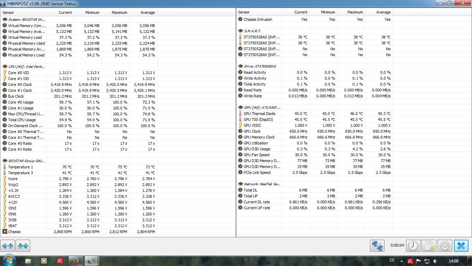Click the Sensor column header in left pane

pos(23,12)
